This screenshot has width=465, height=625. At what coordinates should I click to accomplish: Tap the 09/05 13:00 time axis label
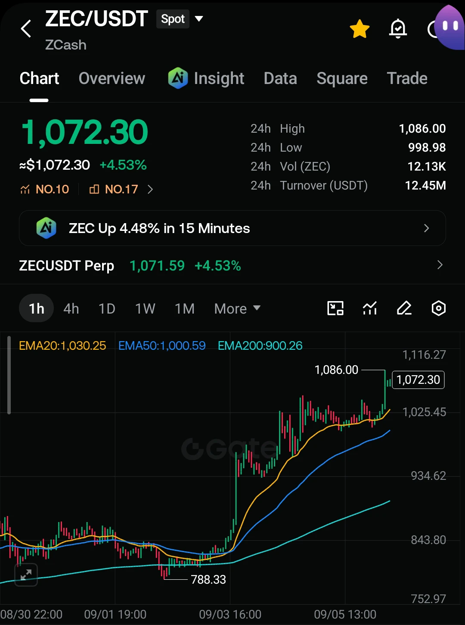(345, 614)
